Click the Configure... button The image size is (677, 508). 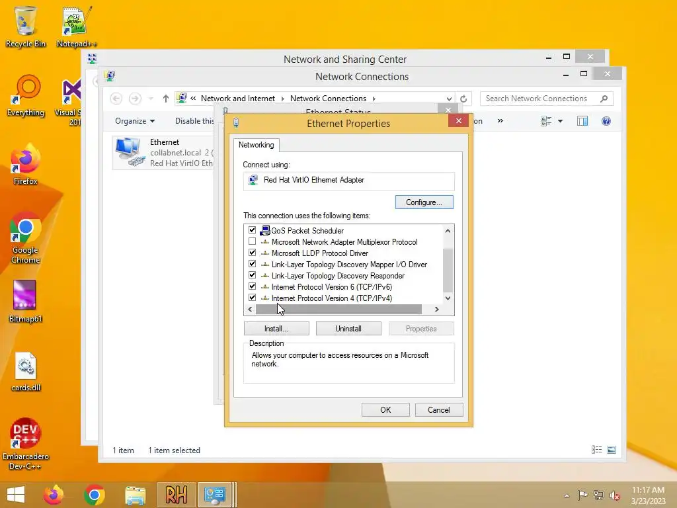(x=424, y=202)
